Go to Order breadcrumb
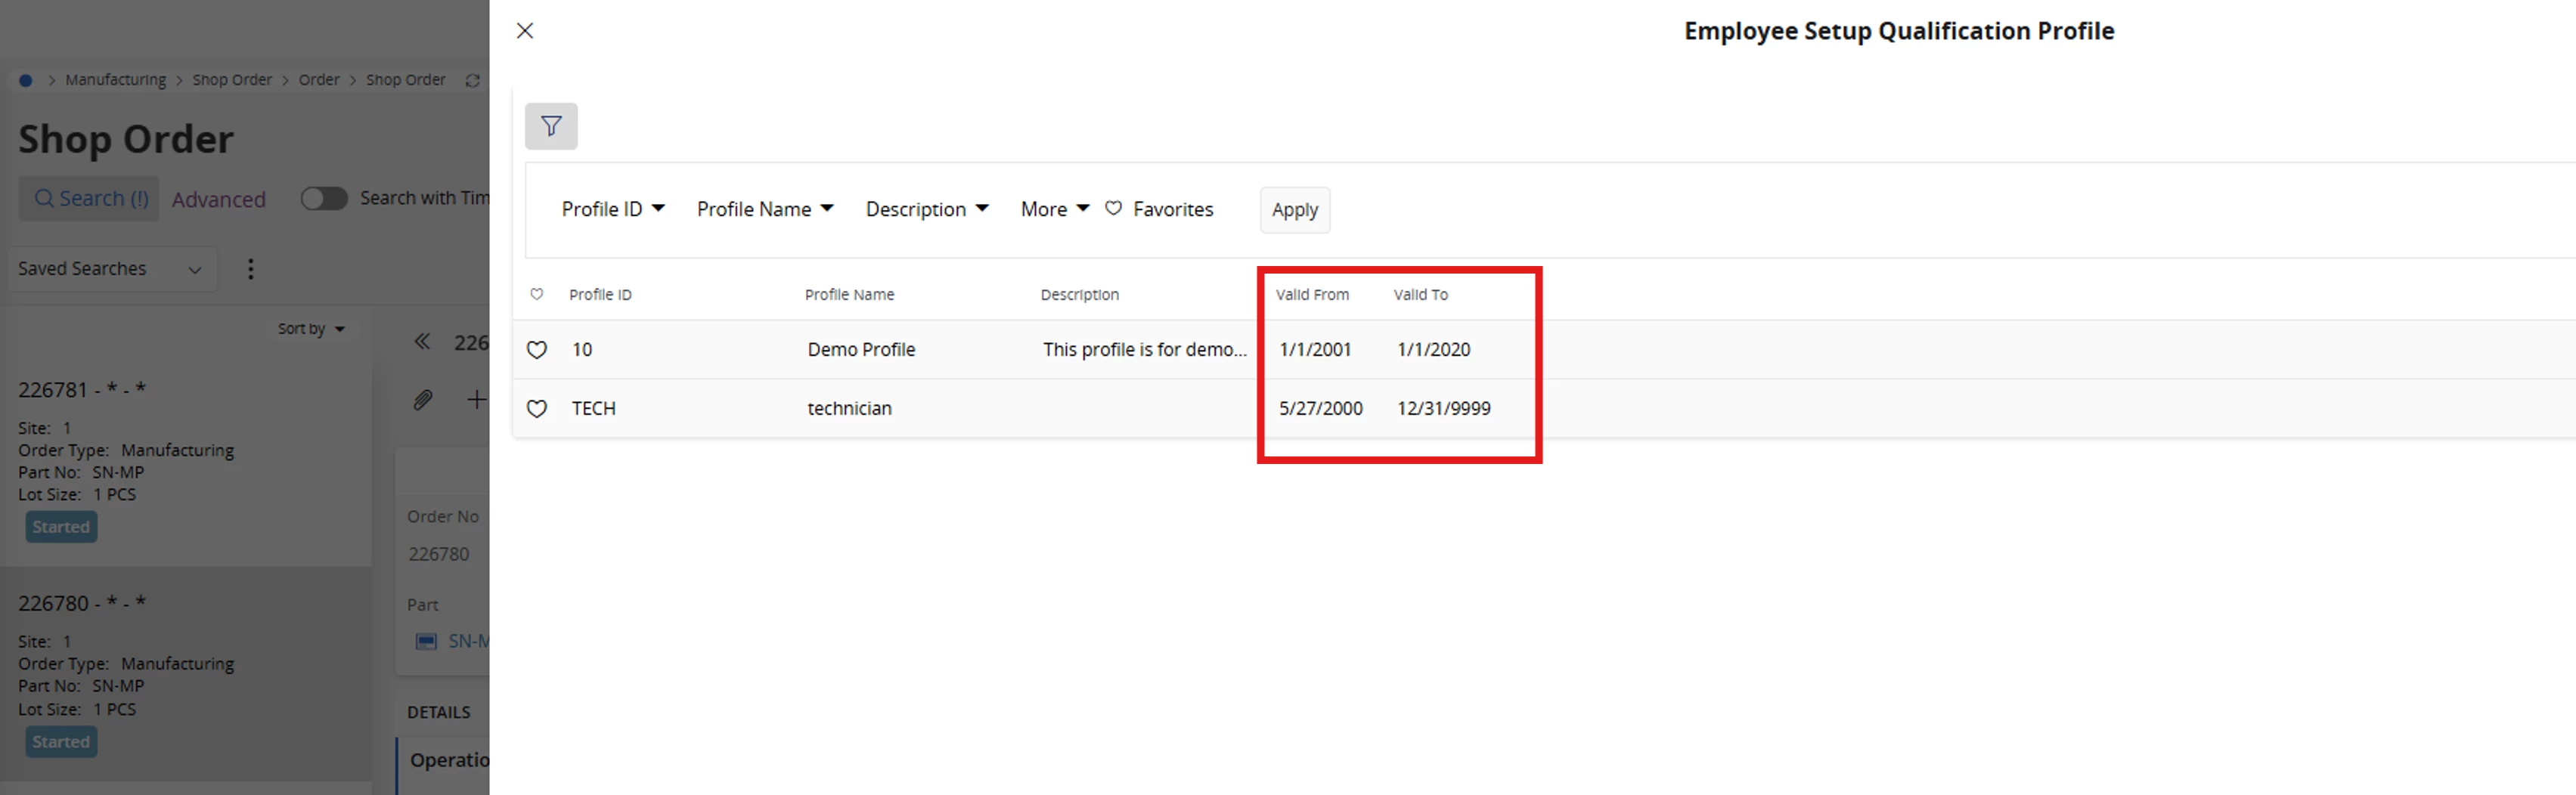The image size is (2576, 795). pos(319,80)
